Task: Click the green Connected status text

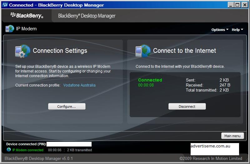Action: click(150, 80)
